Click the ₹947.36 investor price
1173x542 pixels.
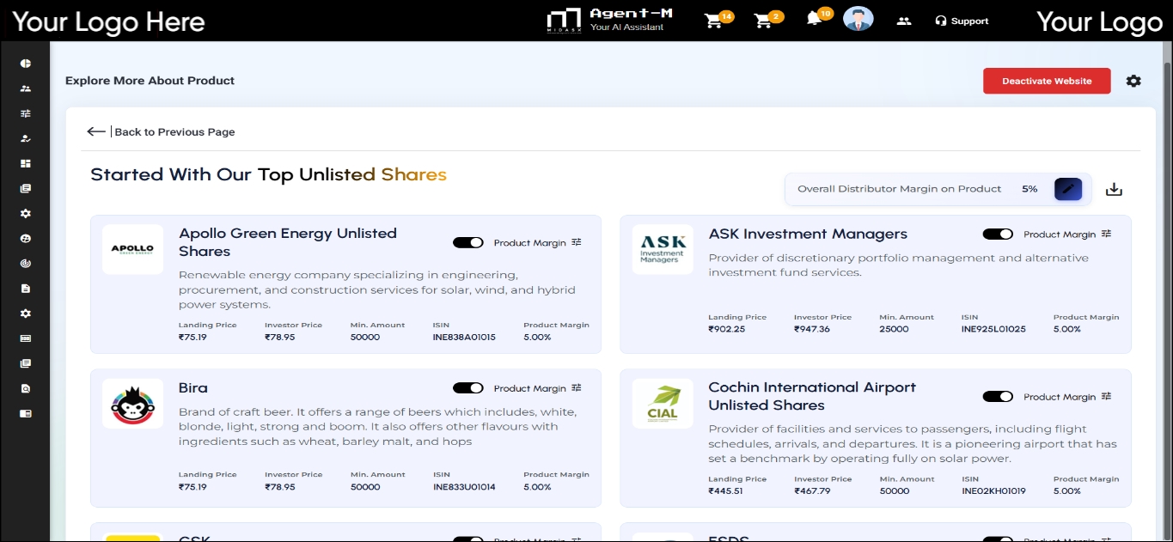pyautogui.click(x=812, y=329)
